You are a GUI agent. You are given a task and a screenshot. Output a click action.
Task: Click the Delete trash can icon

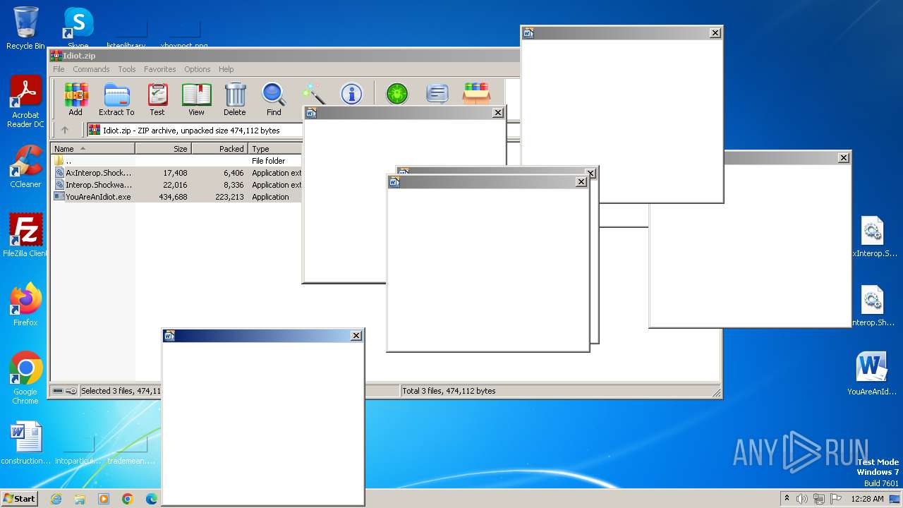[235, 99]
